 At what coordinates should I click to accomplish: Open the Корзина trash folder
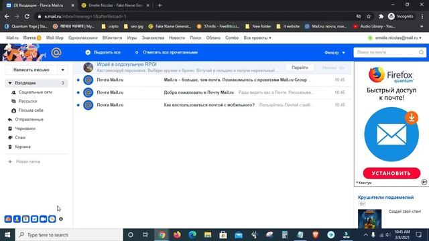click(23, 147)
